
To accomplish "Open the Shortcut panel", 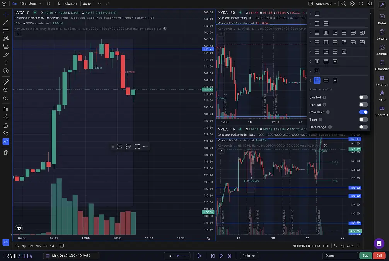I will (382, 111).
